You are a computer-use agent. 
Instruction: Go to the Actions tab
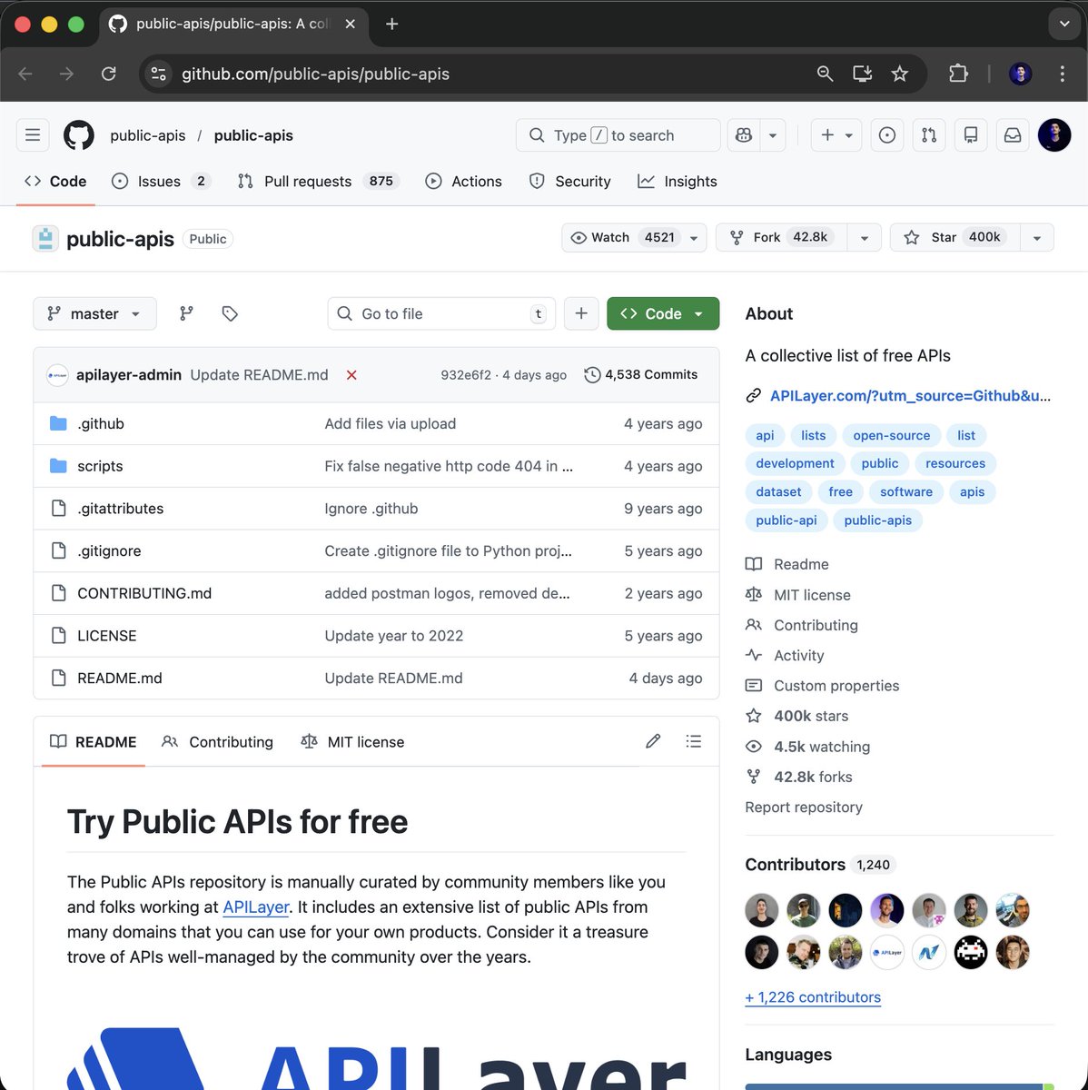click(463, 181)
